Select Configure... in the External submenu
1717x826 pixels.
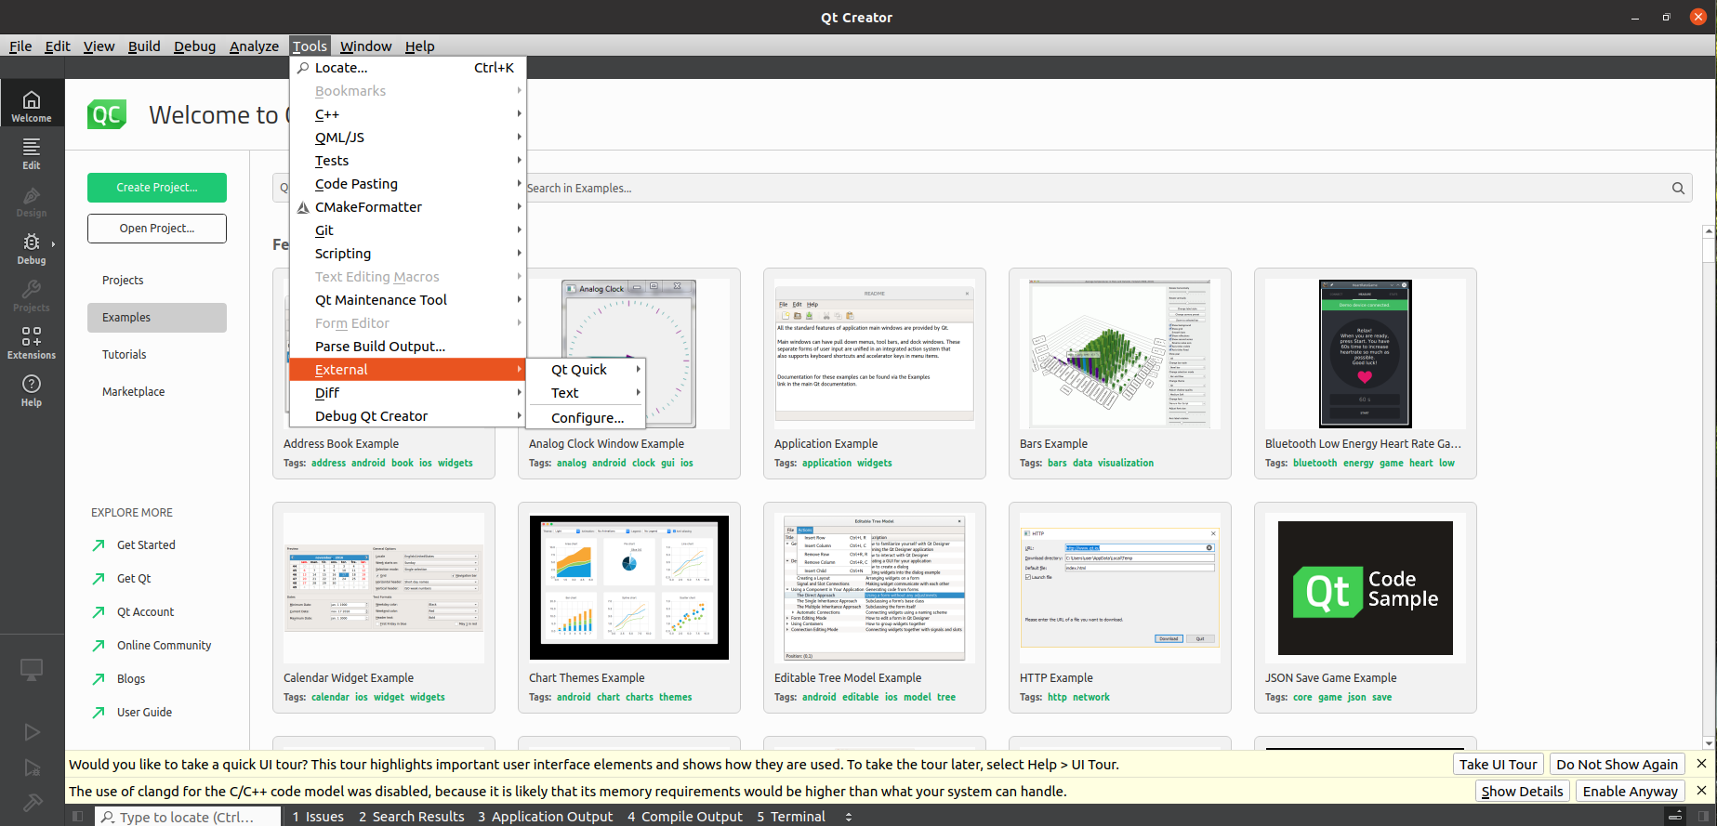(x=587, y=418)
